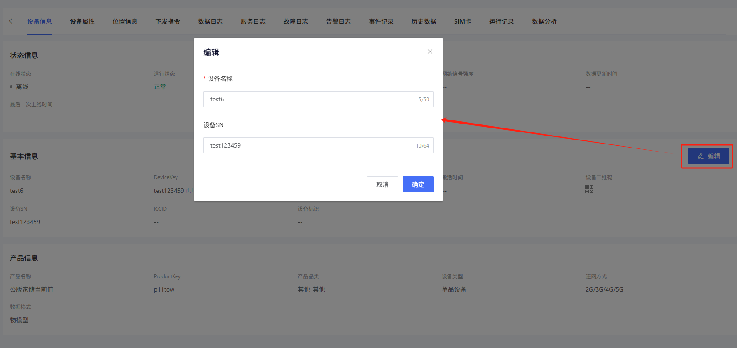
Task: Select the SIM卡 tab
Action: click(x=463, y=21)
